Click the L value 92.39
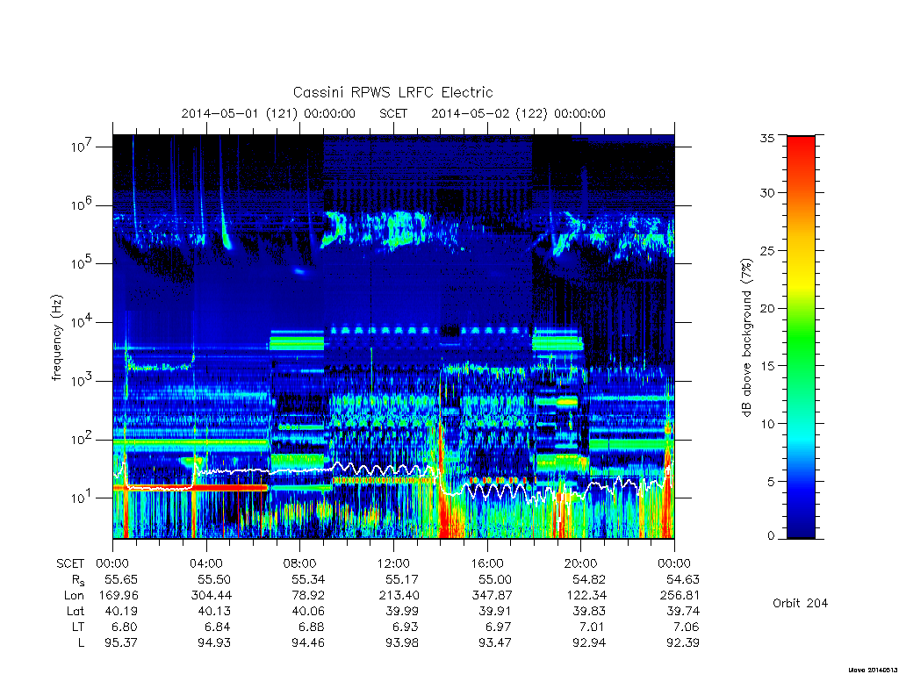Screen dimensions: 899x674 [x=682, y=642]
